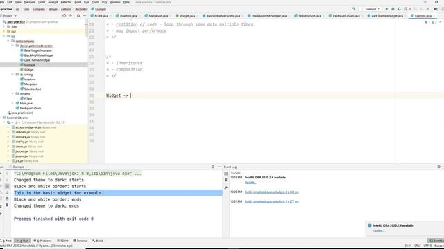Open the Refactor menu
Screen dimensions: 444x249
[67, 2]
